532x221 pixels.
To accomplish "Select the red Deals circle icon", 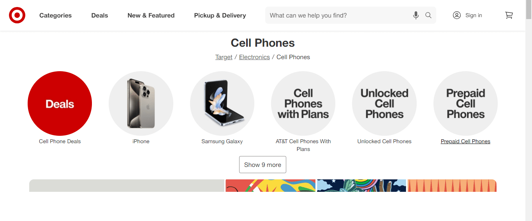I will click(60, 103).
